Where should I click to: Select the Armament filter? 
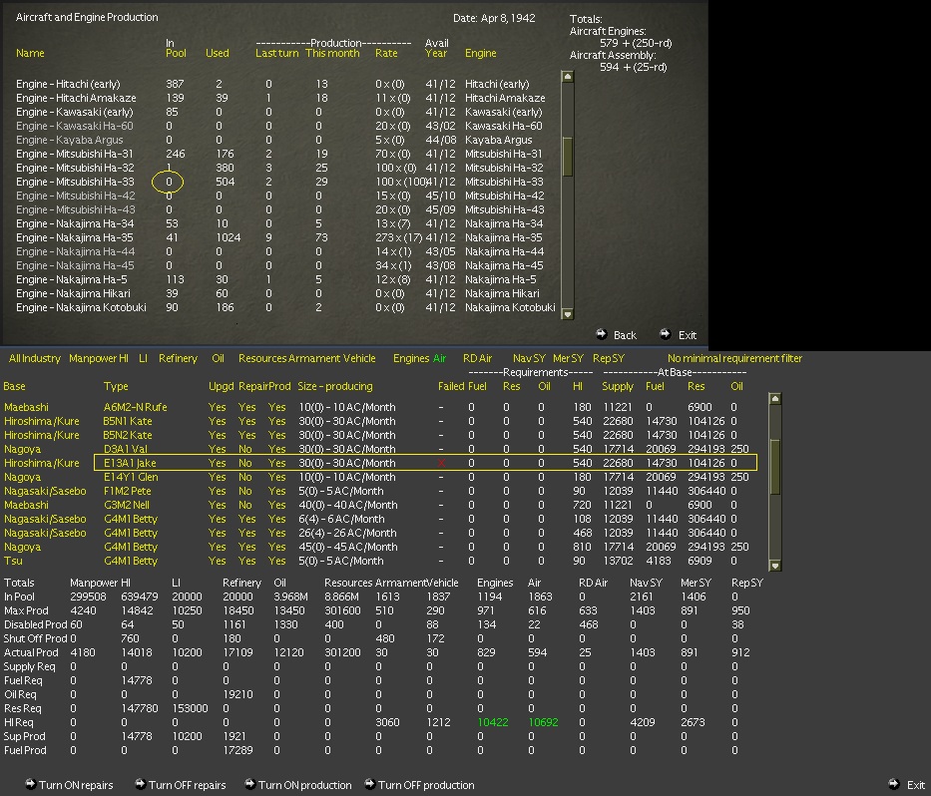point(314,358)
